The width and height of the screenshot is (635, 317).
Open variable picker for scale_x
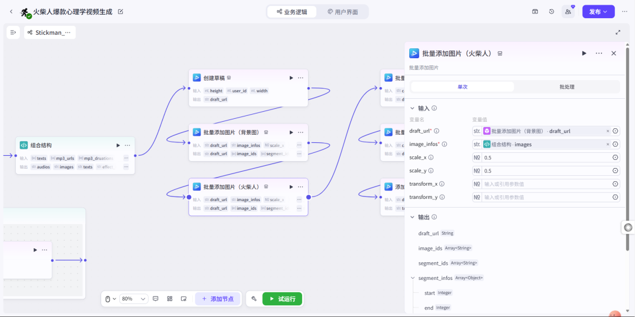[615, 158]
